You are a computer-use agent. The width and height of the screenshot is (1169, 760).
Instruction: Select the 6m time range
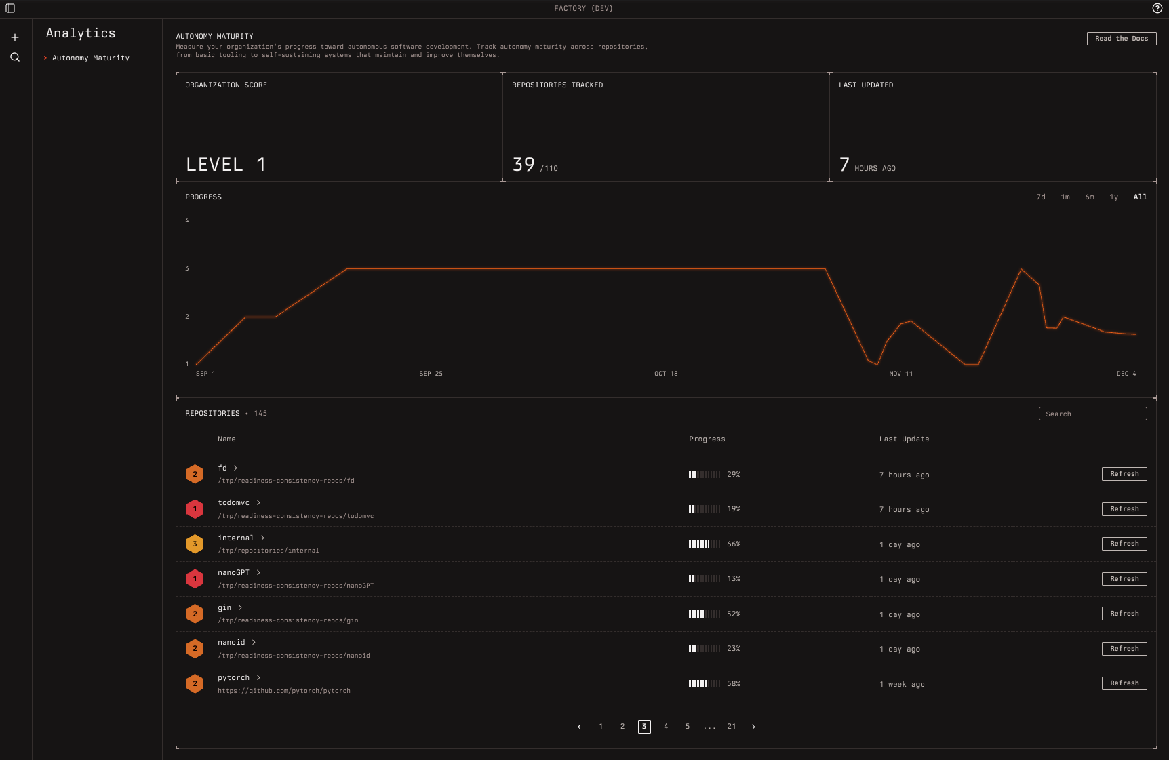(1090, 197)
